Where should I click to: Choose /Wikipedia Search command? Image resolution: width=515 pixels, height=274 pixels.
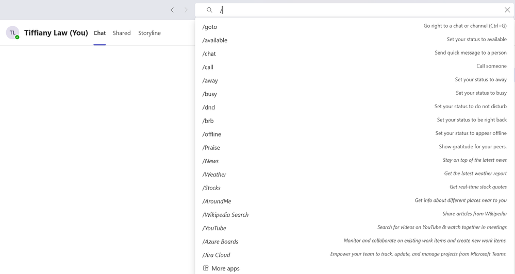355,215
